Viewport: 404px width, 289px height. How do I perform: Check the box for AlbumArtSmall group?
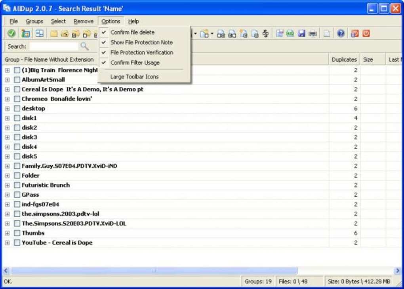point(17,80)
